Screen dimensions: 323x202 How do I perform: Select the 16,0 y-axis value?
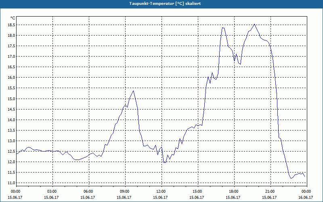(x=12, y=78)
